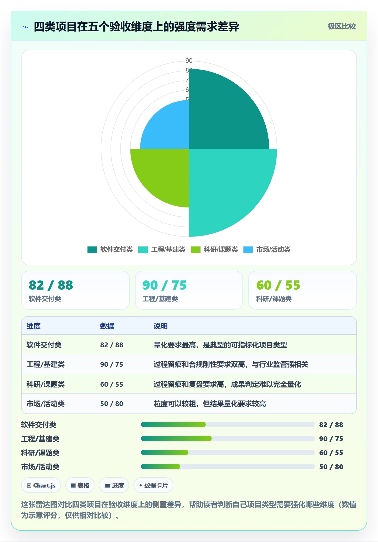The width and height of the screenshot is (378, 542).
Task: Click the 表格 tag chip
Action: point(80,485)
